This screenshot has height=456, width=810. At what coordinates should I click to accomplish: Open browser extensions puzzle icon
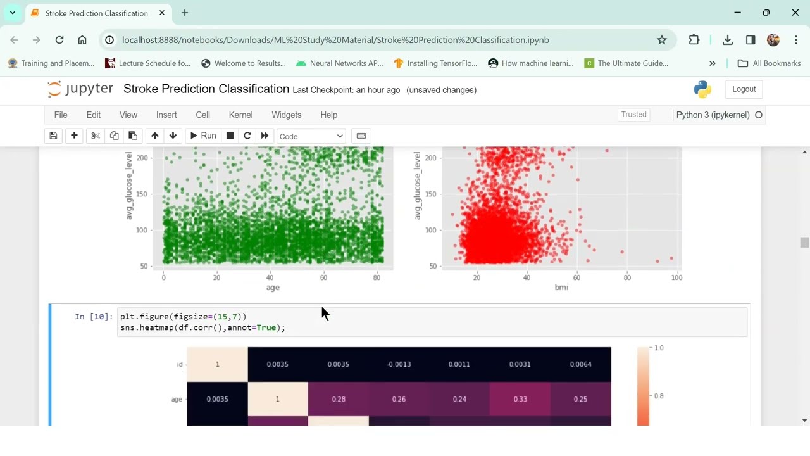tap(694, 40)
